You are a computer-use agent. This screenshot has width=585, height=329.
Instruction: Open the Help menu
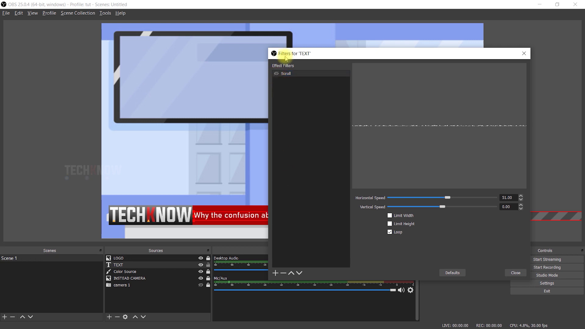tap(120, 13)
